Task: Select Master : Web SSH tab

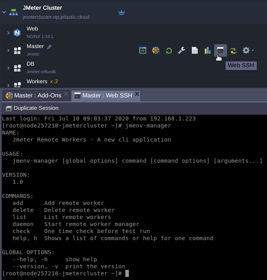Action: pos(106,95)
